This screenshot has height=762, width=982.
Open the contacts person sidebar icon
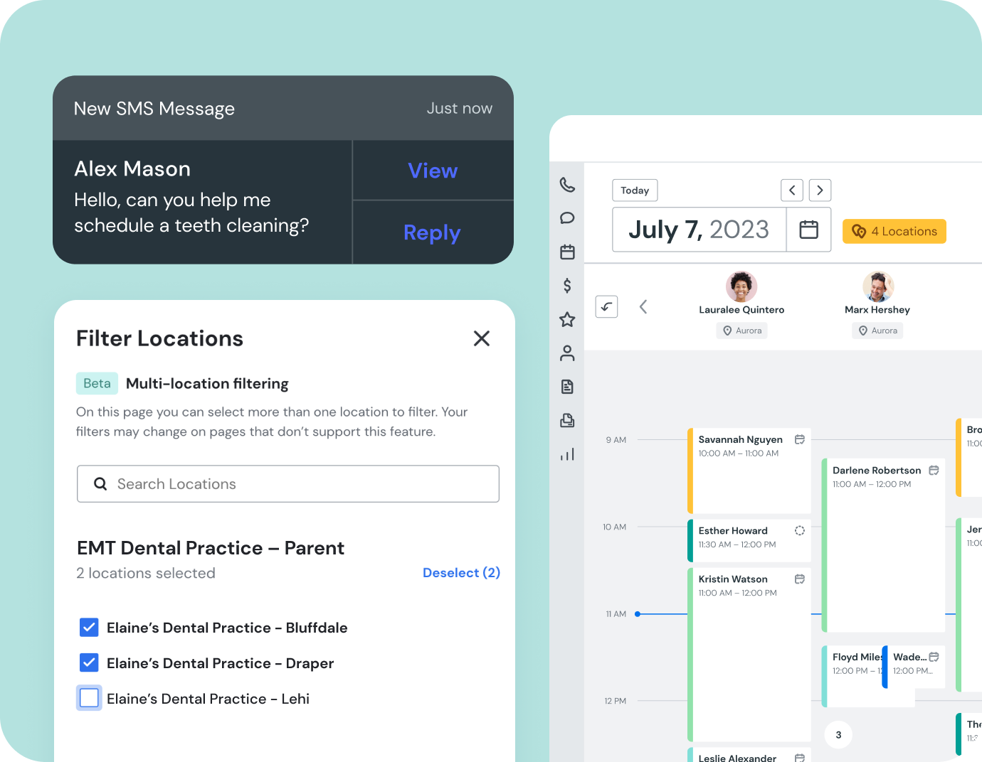tap(567, 353)
